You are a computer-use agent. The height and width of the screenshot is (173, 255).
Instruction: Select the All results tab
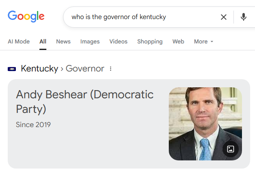43,41
